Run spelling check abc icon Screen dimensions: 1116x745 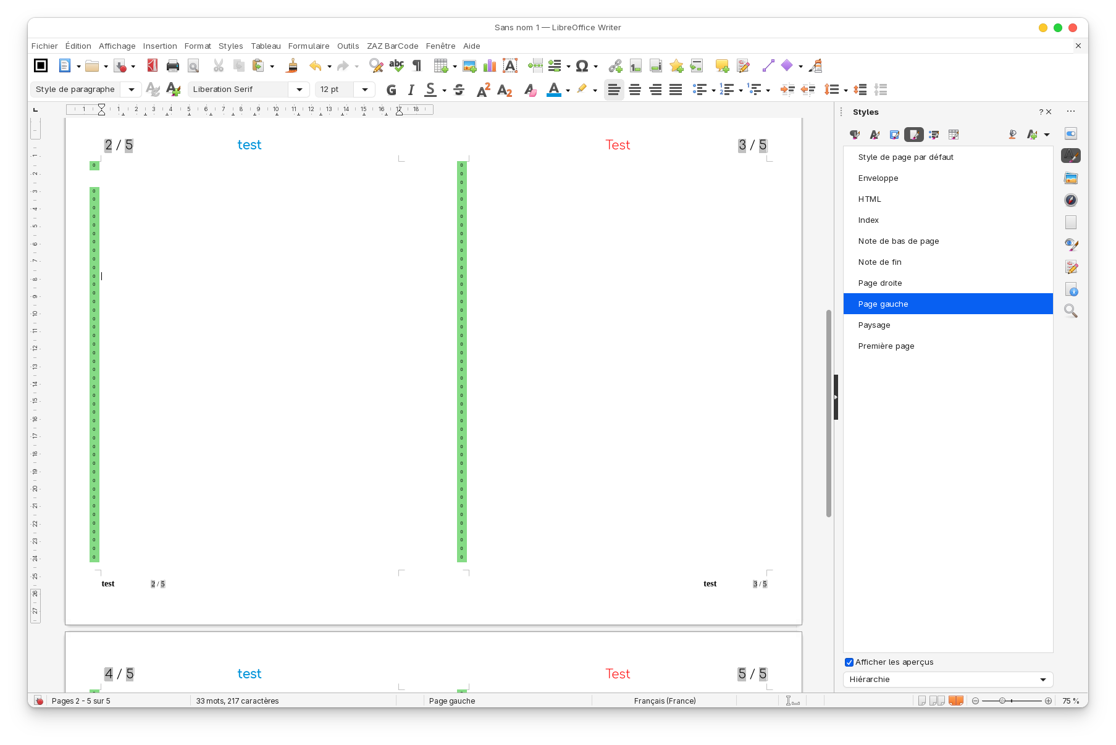coord(396,66)
